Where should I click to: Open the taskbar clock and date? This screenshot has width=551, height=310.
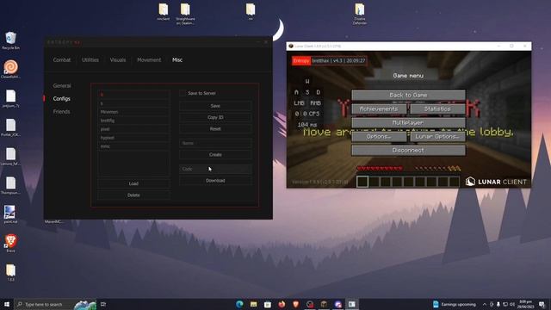pos(526,304)
